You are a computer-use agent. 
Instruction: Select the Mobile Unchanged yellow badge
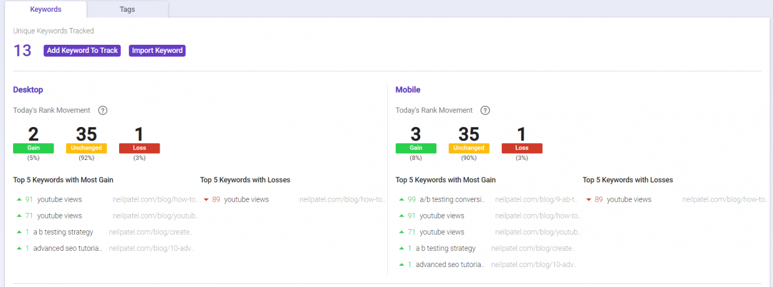469,148
